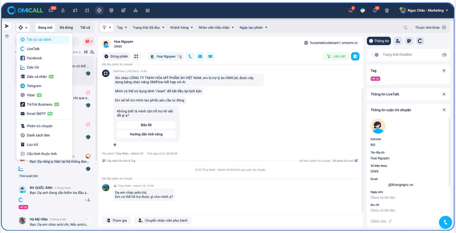Click the Đóng phiên button
456x233 pixels.
(x=116, y=56)
